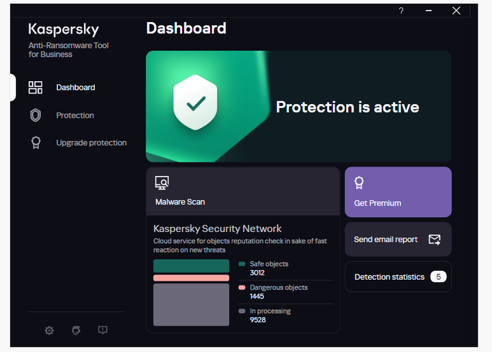Click Anti-Ransomware Tool for Business subtitle
Viewport: 492px width, 352px height.
point(68,50)
